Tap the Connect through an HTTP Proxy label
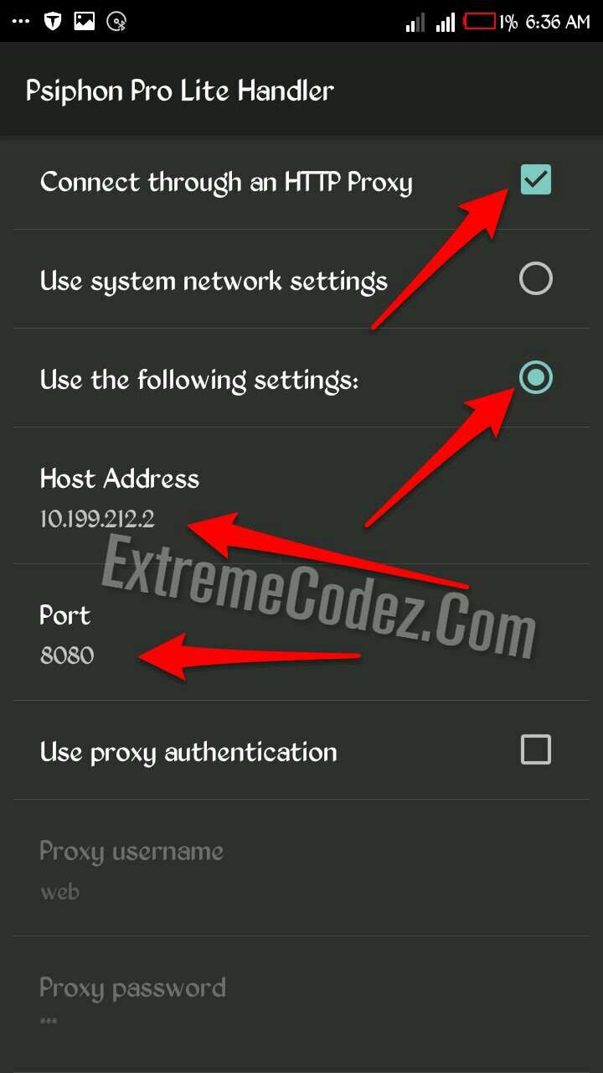The image size is (603, 1073). click(226, 182)
